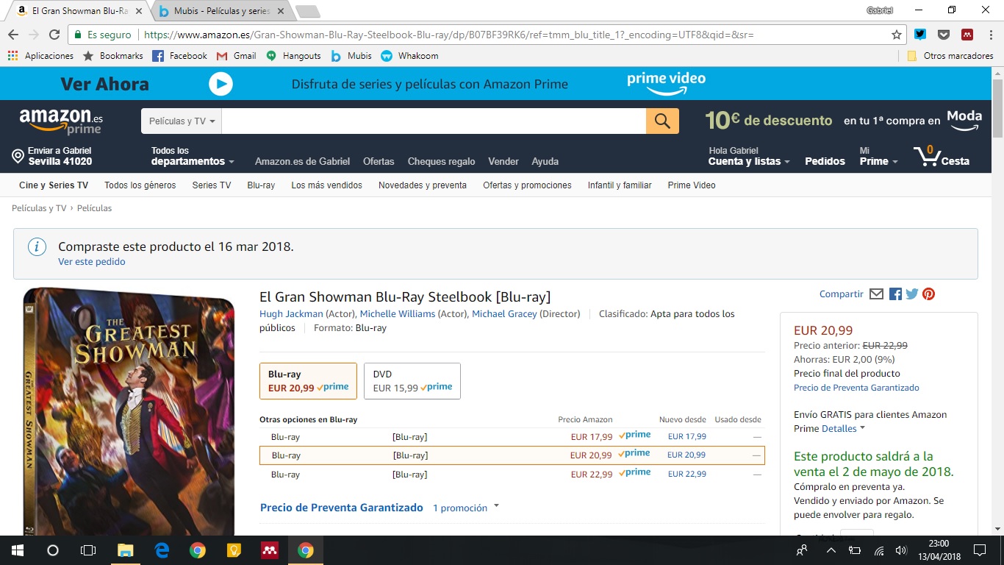
Task: Open Chrome's three-dot menu
Action: 989,35
